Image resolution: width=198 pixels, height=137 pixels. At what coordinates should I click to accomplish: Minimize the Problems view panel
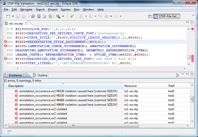[187, 74]
